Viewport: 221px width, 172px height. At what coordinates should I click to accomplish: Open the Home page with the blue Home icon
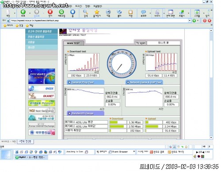click(x=72, y=12)
